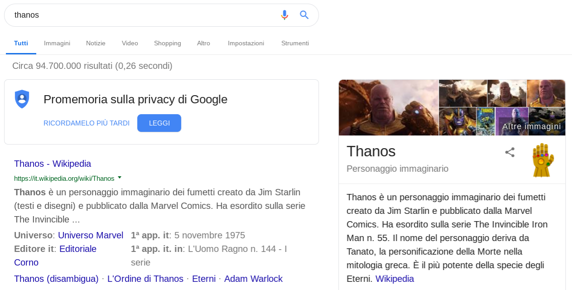Follow the Universo Marvel link
572x290 pixels.
tap(91, 235)
